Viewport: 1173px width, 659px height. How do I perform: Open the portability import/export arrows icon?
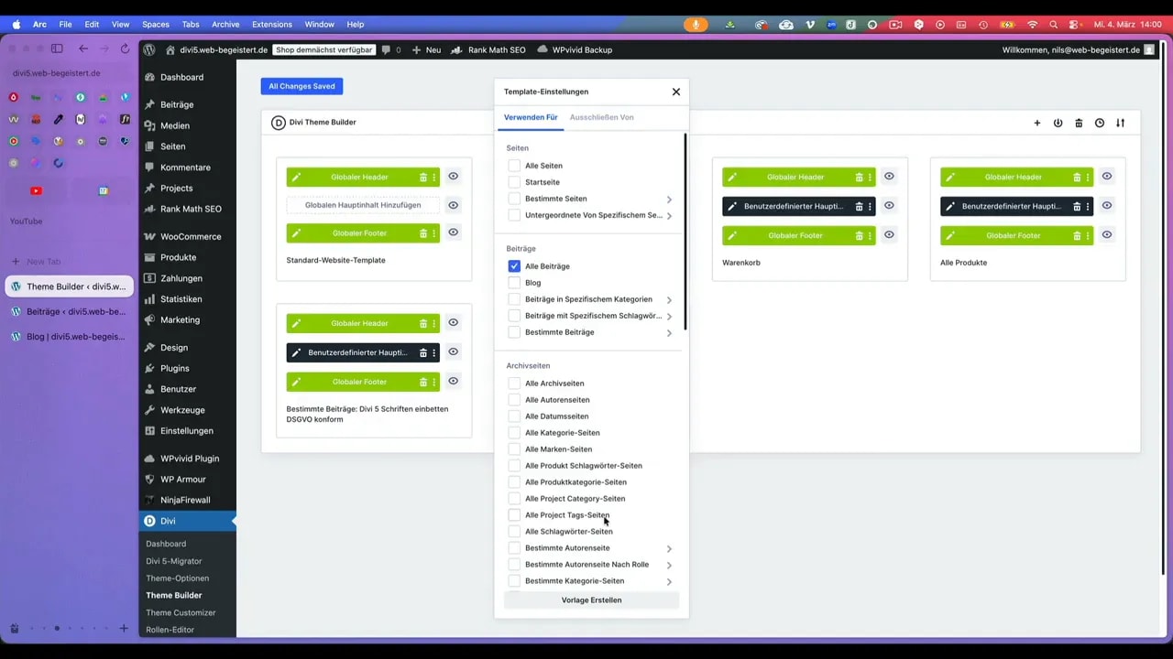(1120, 123)
